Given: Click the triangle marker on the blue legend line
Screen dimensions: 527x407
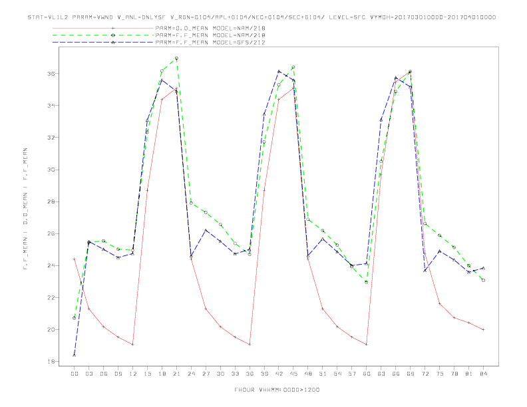Looking at the screenshot, I should coord(113,43).
